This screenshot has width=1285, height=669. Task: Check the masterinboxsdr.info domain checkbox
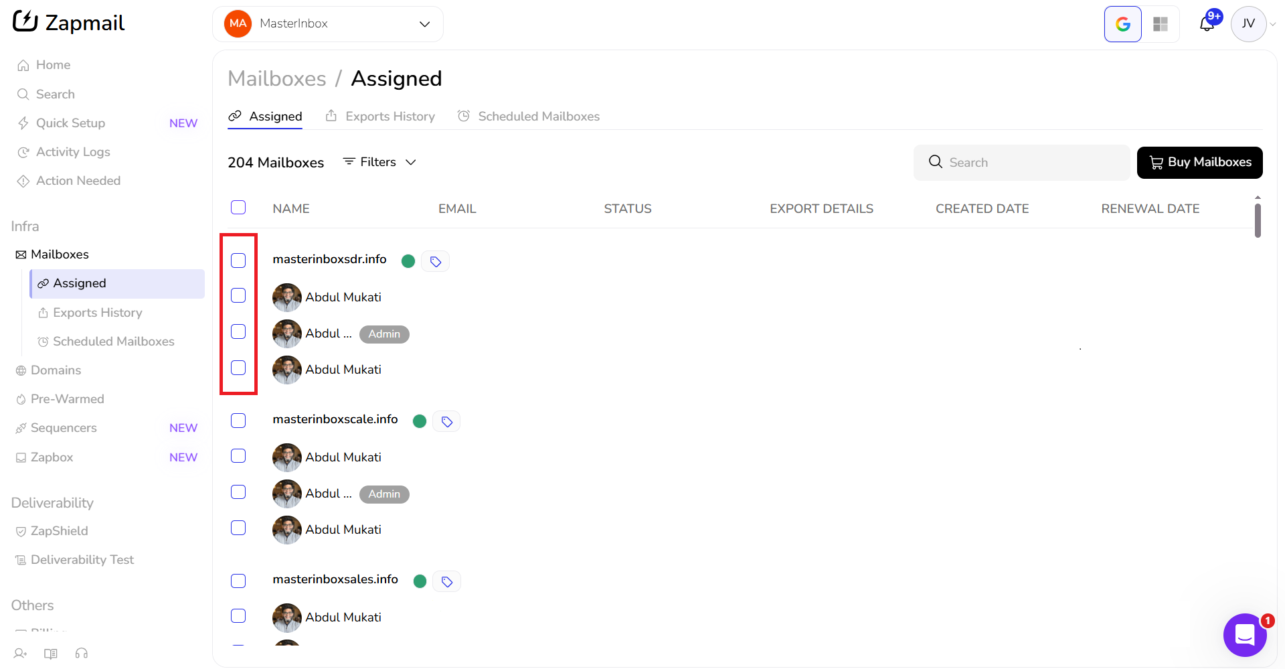point(238,261)
